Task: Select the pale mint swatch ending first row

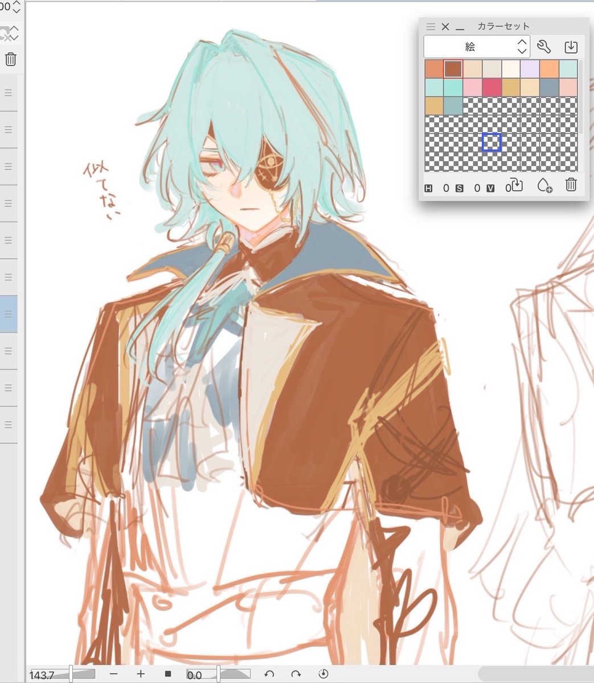Action: coord(568,69)
